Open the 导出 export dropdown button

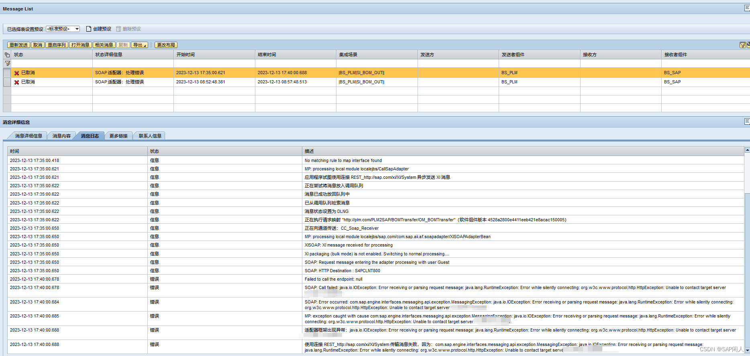coord(139,45)
